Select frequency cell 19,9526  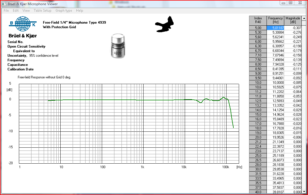(275, 137)
